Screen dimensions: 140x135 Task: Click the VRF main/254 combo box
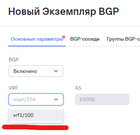pos(36,99)
